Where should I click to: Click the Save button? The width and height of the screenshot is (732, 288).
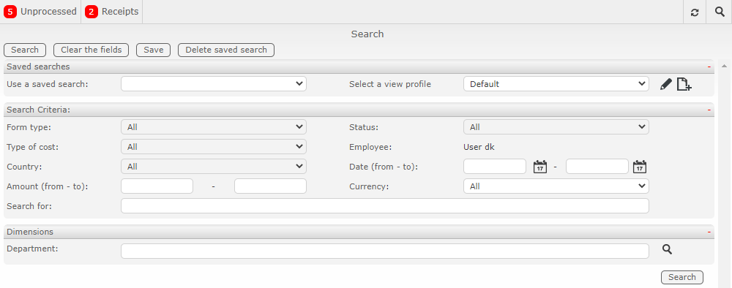(153, 50)
